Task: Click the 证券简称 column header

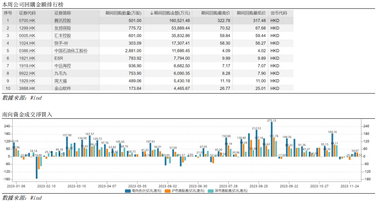Action: pyautogui.click(x=62, y=13)
